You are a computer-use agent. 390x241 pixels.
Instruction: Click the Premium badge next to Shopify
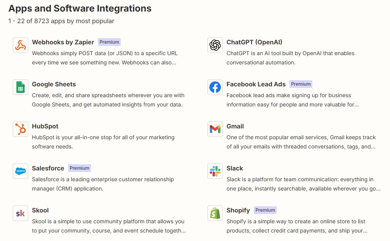coord(265,210)
